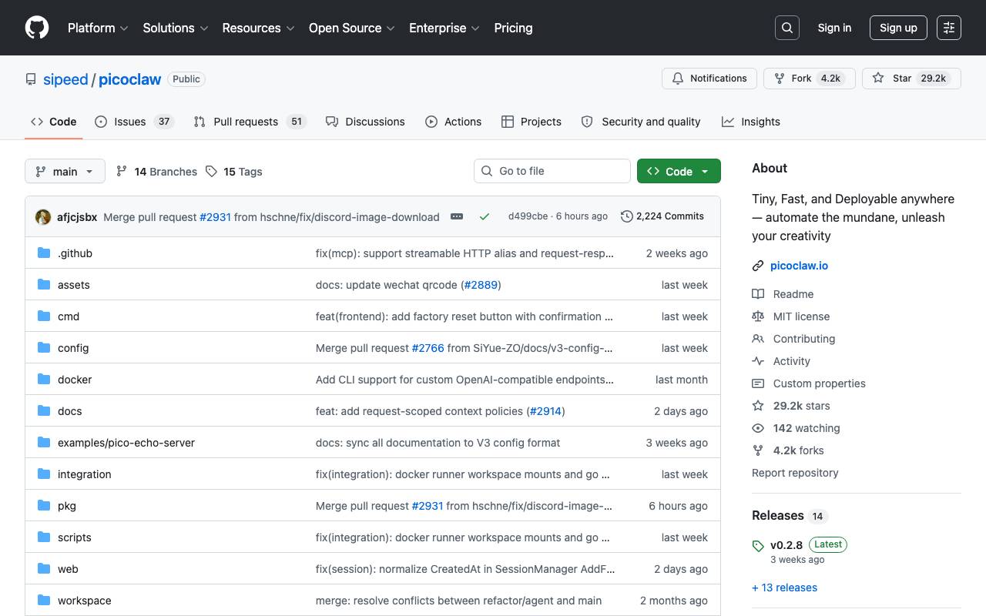Open the appearance settings sliders icon
This screenshot has height=616, width=986.
[x=949, y=28]
